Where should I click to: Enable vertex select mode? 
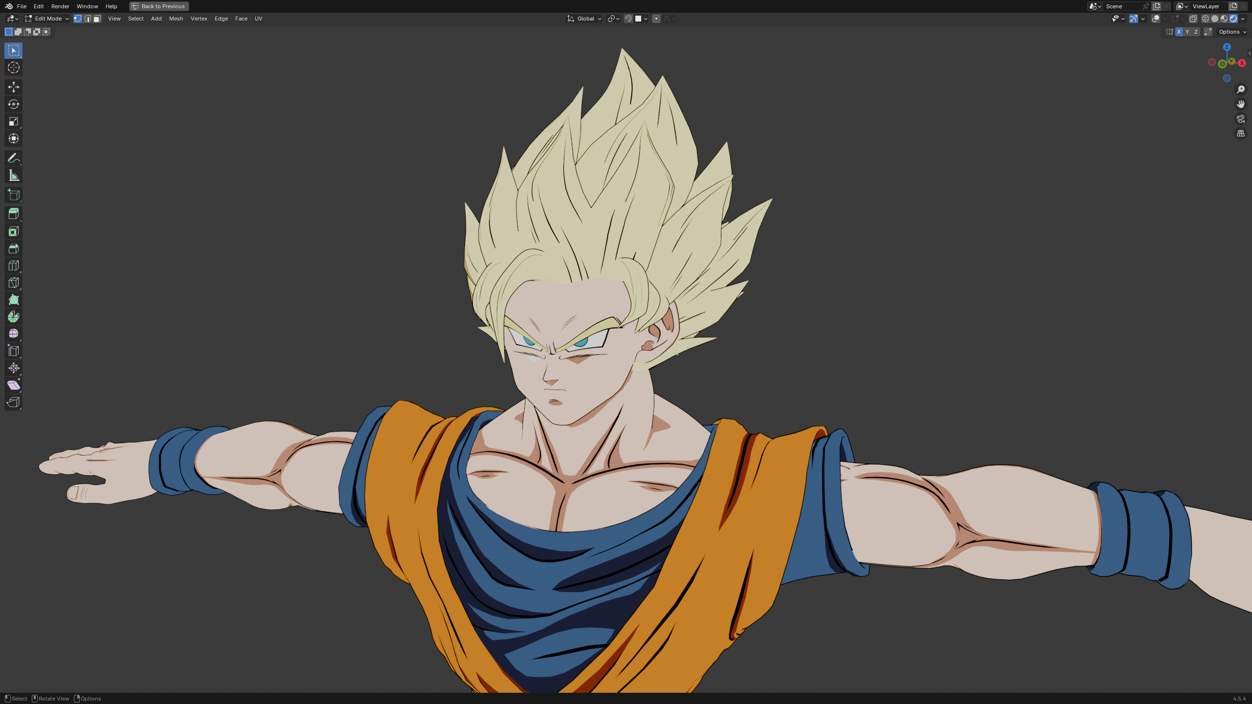point(78,19)
